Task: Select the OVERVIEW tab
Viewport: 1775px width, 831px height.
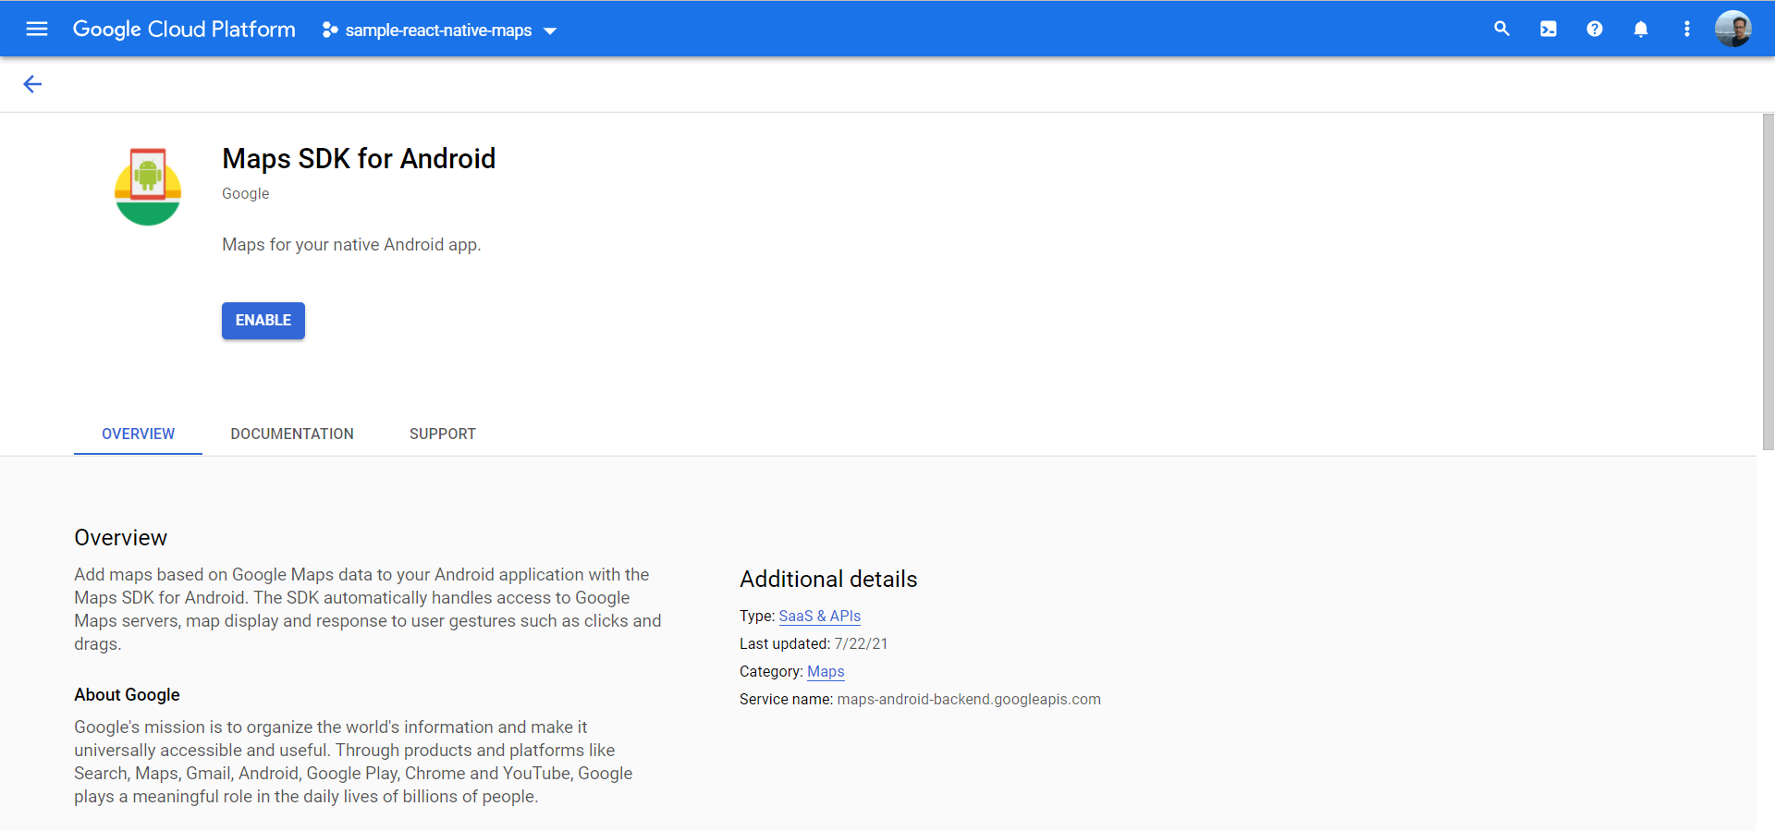Action: [138, 434]
